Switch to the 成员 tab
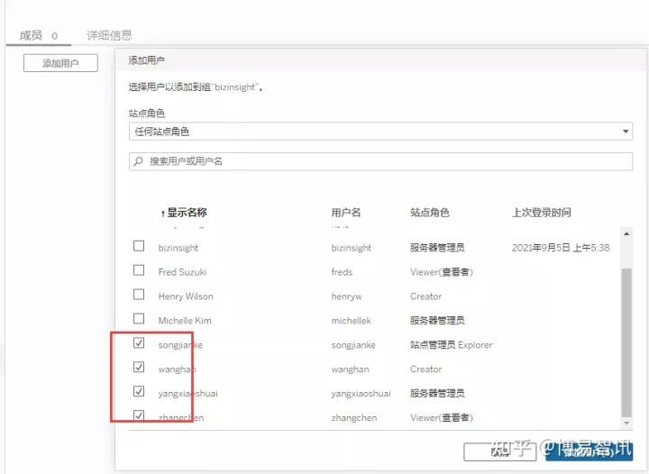Screen dimensions: 649x474 [38, 35]
